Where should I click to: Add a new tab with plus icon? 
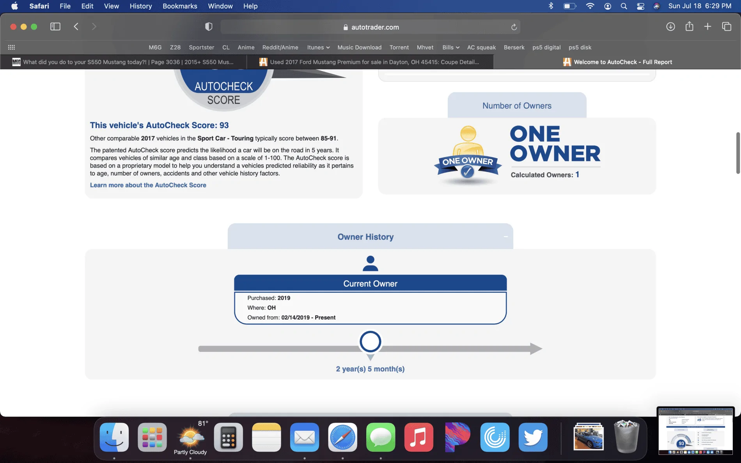pyautogui.click(x=707, y=27)
